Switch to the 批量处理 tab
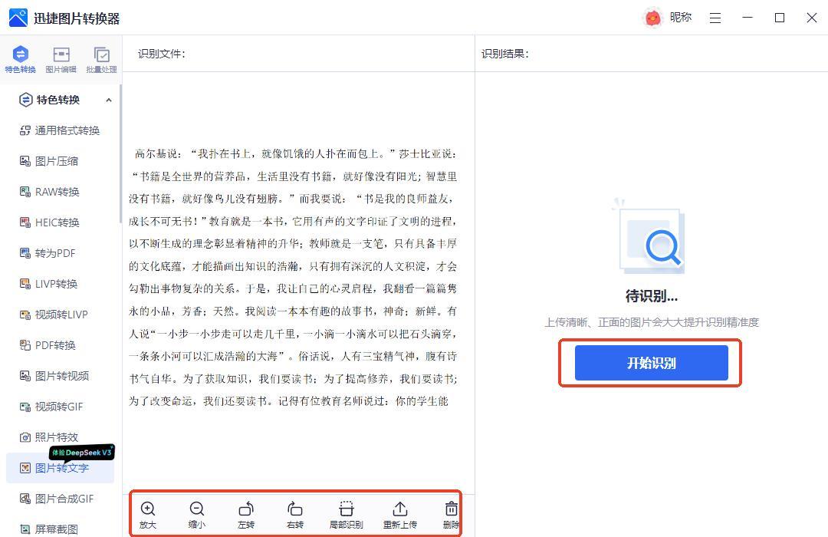The width and height of the screenshot is (828, 537). 101,60
